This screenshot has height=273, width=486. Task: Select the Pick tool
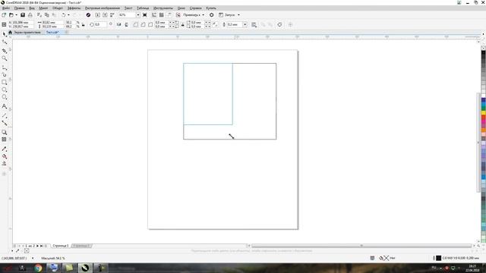point(5,34)
